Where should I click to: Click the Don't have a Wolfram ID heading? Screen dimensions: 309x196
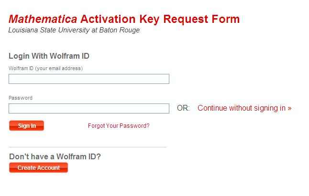click(x=55, y=156)
